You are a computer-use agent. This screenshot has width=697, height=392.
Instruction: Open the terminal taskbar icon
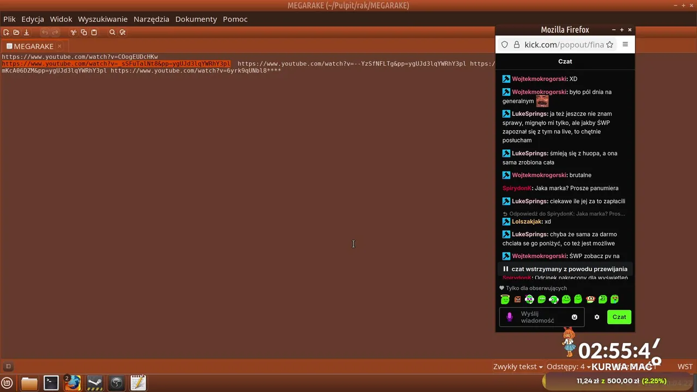pyautogui.click(x=51, y=383)
